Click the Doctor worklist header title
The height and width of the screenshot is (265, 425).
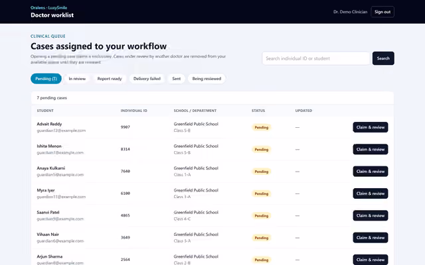click(52, 15)
